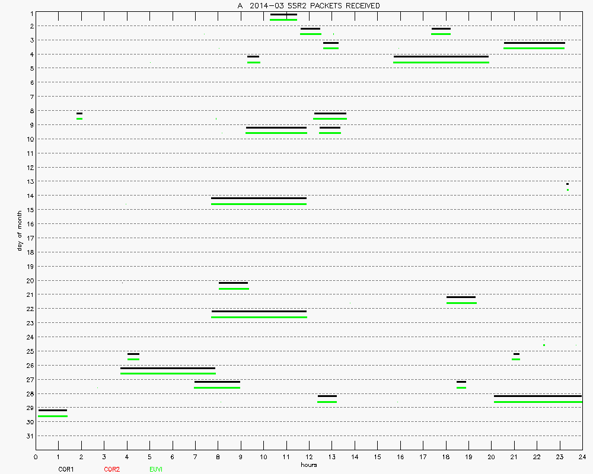Click the green EUVI legend label
The height and width of the screenshot is (474, 593).
click(x=157, y=469)
